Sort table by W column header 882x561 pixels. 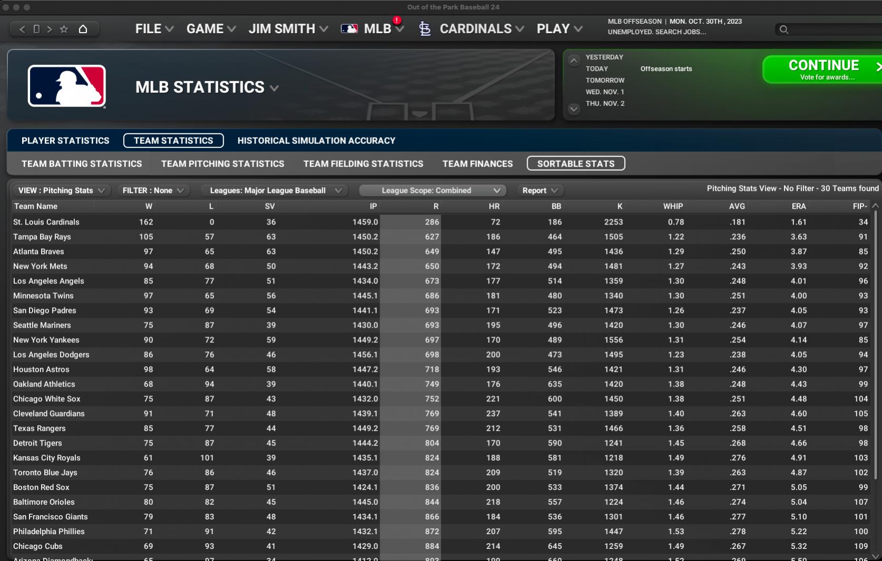[x=149, y=206]
